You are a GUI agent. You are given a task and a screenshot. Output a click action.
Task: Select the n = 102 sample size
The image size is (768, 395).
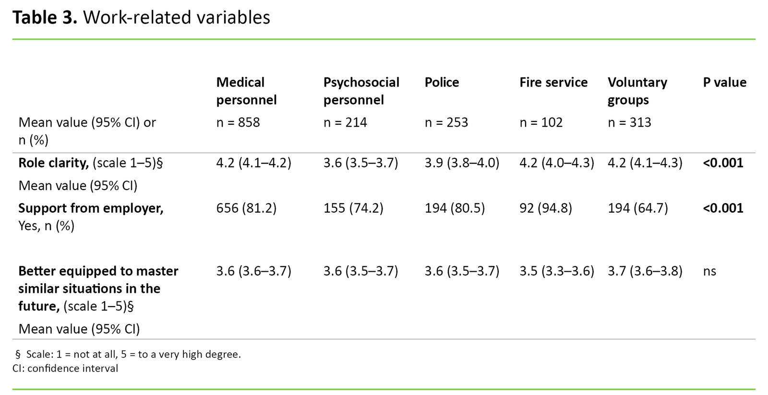pos(541,122)
